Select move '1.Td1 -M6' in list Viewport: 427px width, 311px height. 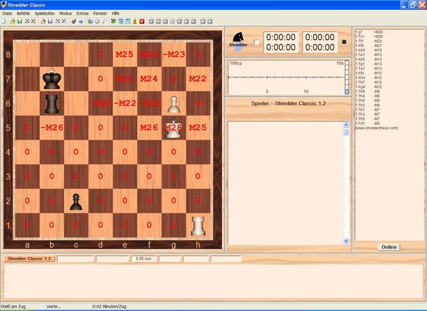(369, 123)
